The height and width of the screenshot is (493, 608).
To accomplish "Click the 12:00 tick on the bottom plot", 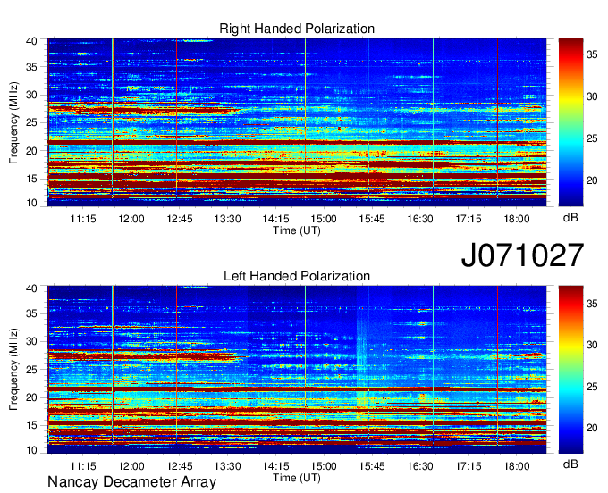I will pos(131,466).
